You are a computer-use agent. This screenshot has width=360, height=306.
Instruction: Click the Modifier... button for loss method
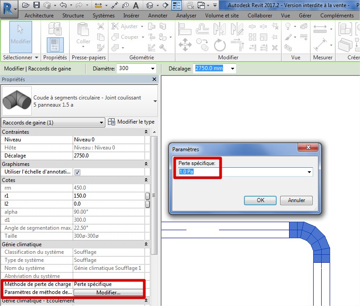[108, 293]
